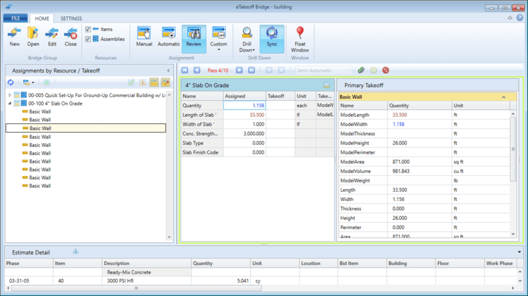Jump to last pass
Image resolution: width=528 pixels, height=296 pixels.
click(251, 71)
